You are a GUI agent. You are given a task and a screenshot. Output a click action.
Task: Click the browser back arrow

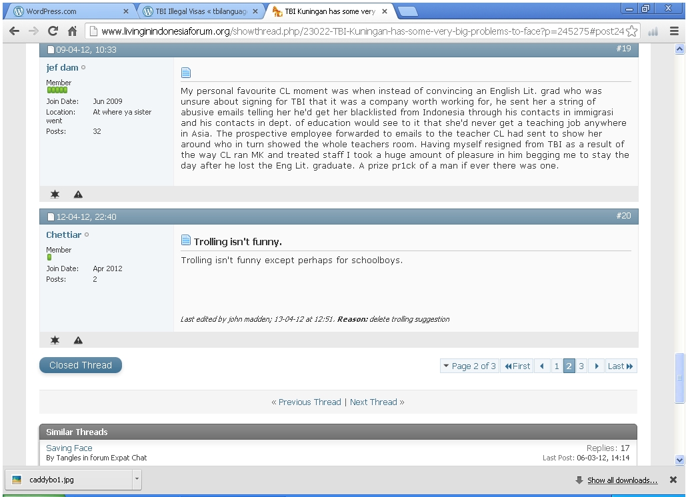[14, 31]
